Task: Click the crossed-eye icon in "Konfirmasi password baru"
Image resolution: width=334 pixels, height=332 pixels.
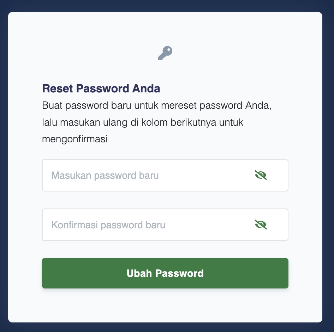Action: pyautogui.click(x=261, y=224)
